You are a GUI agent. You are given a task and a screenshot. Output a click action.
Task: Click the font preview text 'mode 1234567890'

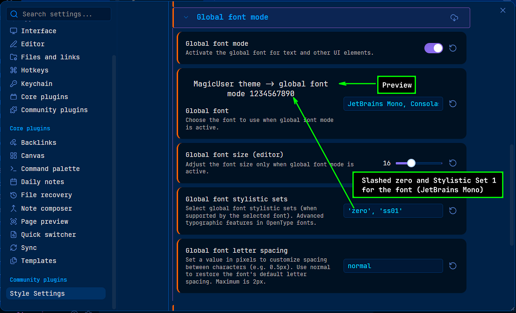pyautogui.click(x=261, y=94)
